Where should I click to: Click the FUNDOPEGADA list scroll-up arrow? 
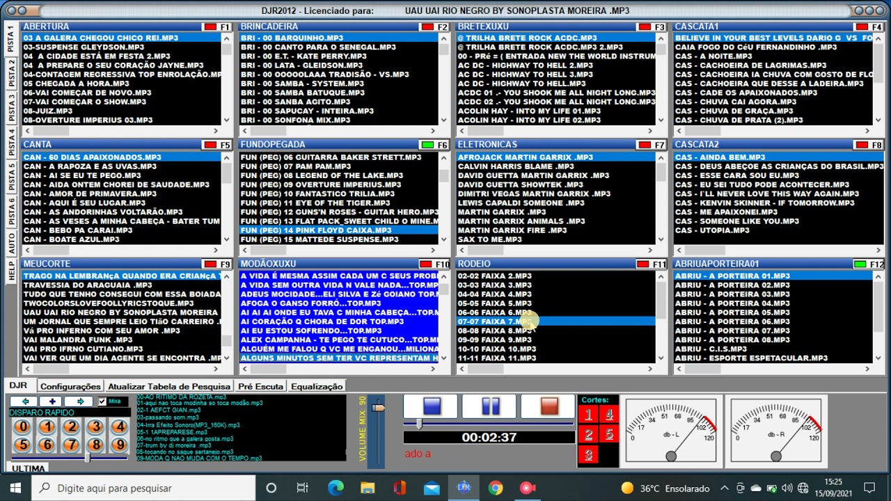point(444,157)
